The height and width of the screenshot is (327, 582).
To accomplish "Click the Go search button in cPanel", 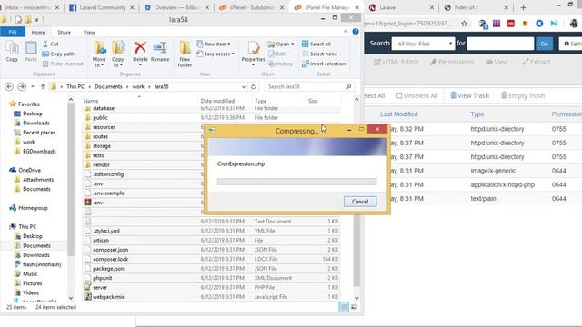I will pos(544,44).
